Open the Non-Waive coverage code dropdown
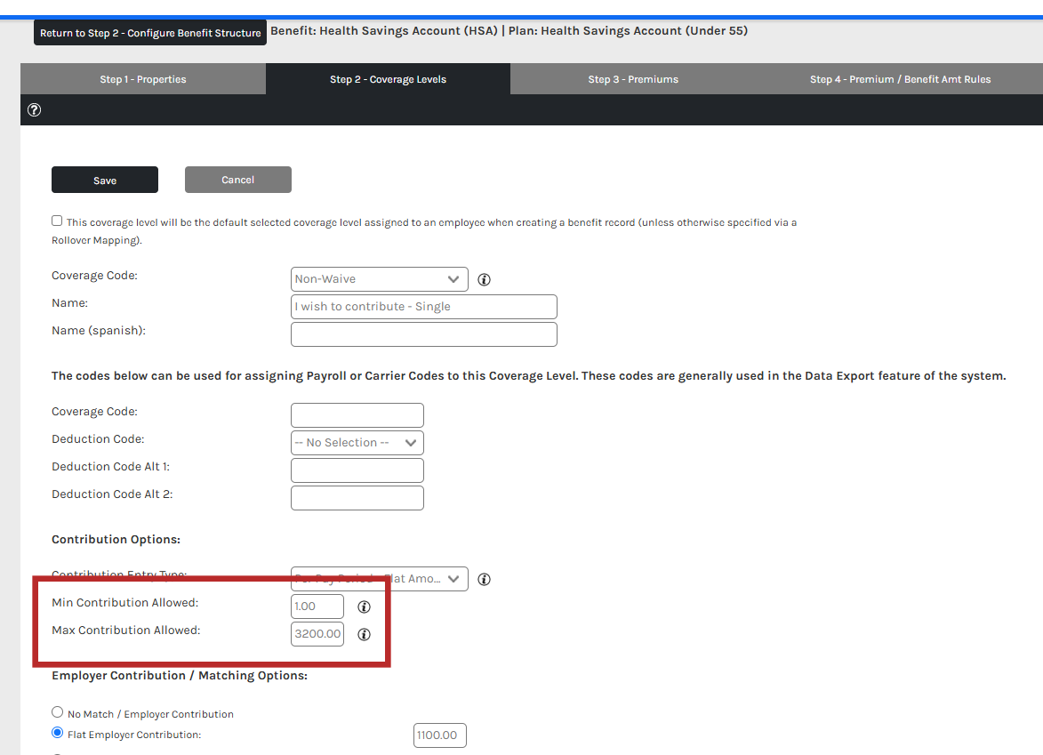 (379, 279)
